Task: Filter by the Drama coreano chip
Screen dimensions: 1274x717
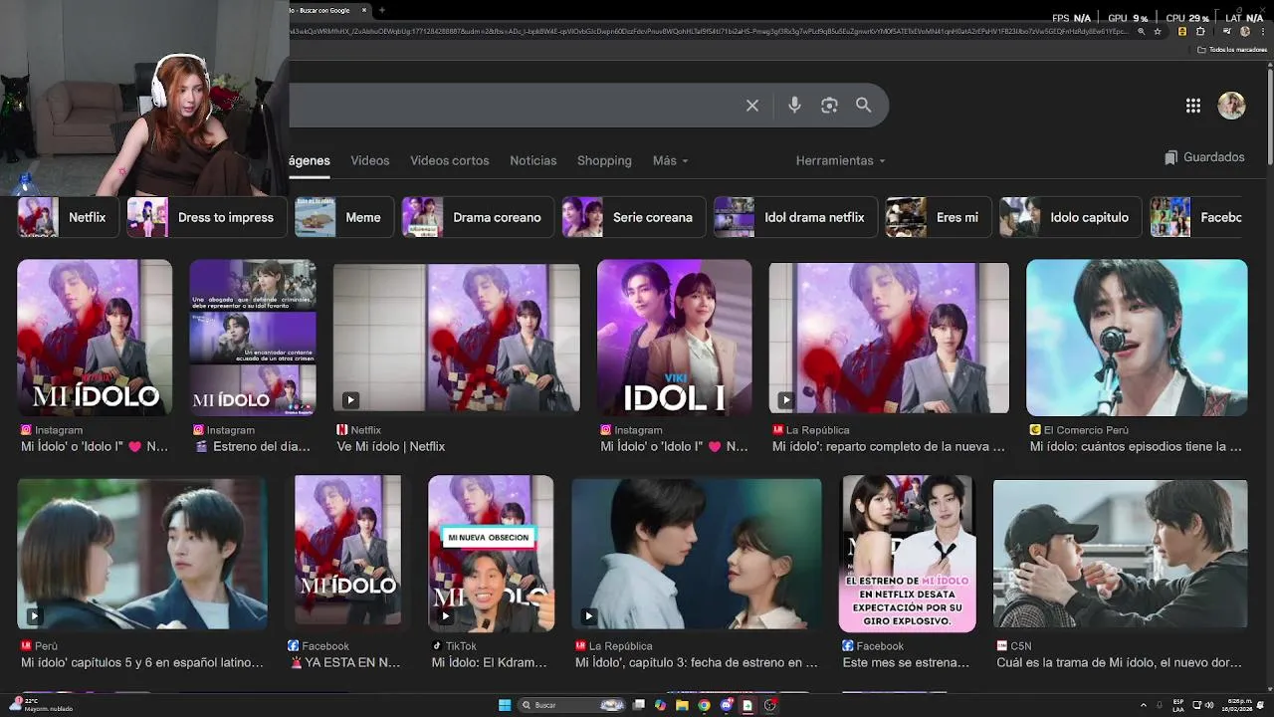Action: tap(478, 217)
